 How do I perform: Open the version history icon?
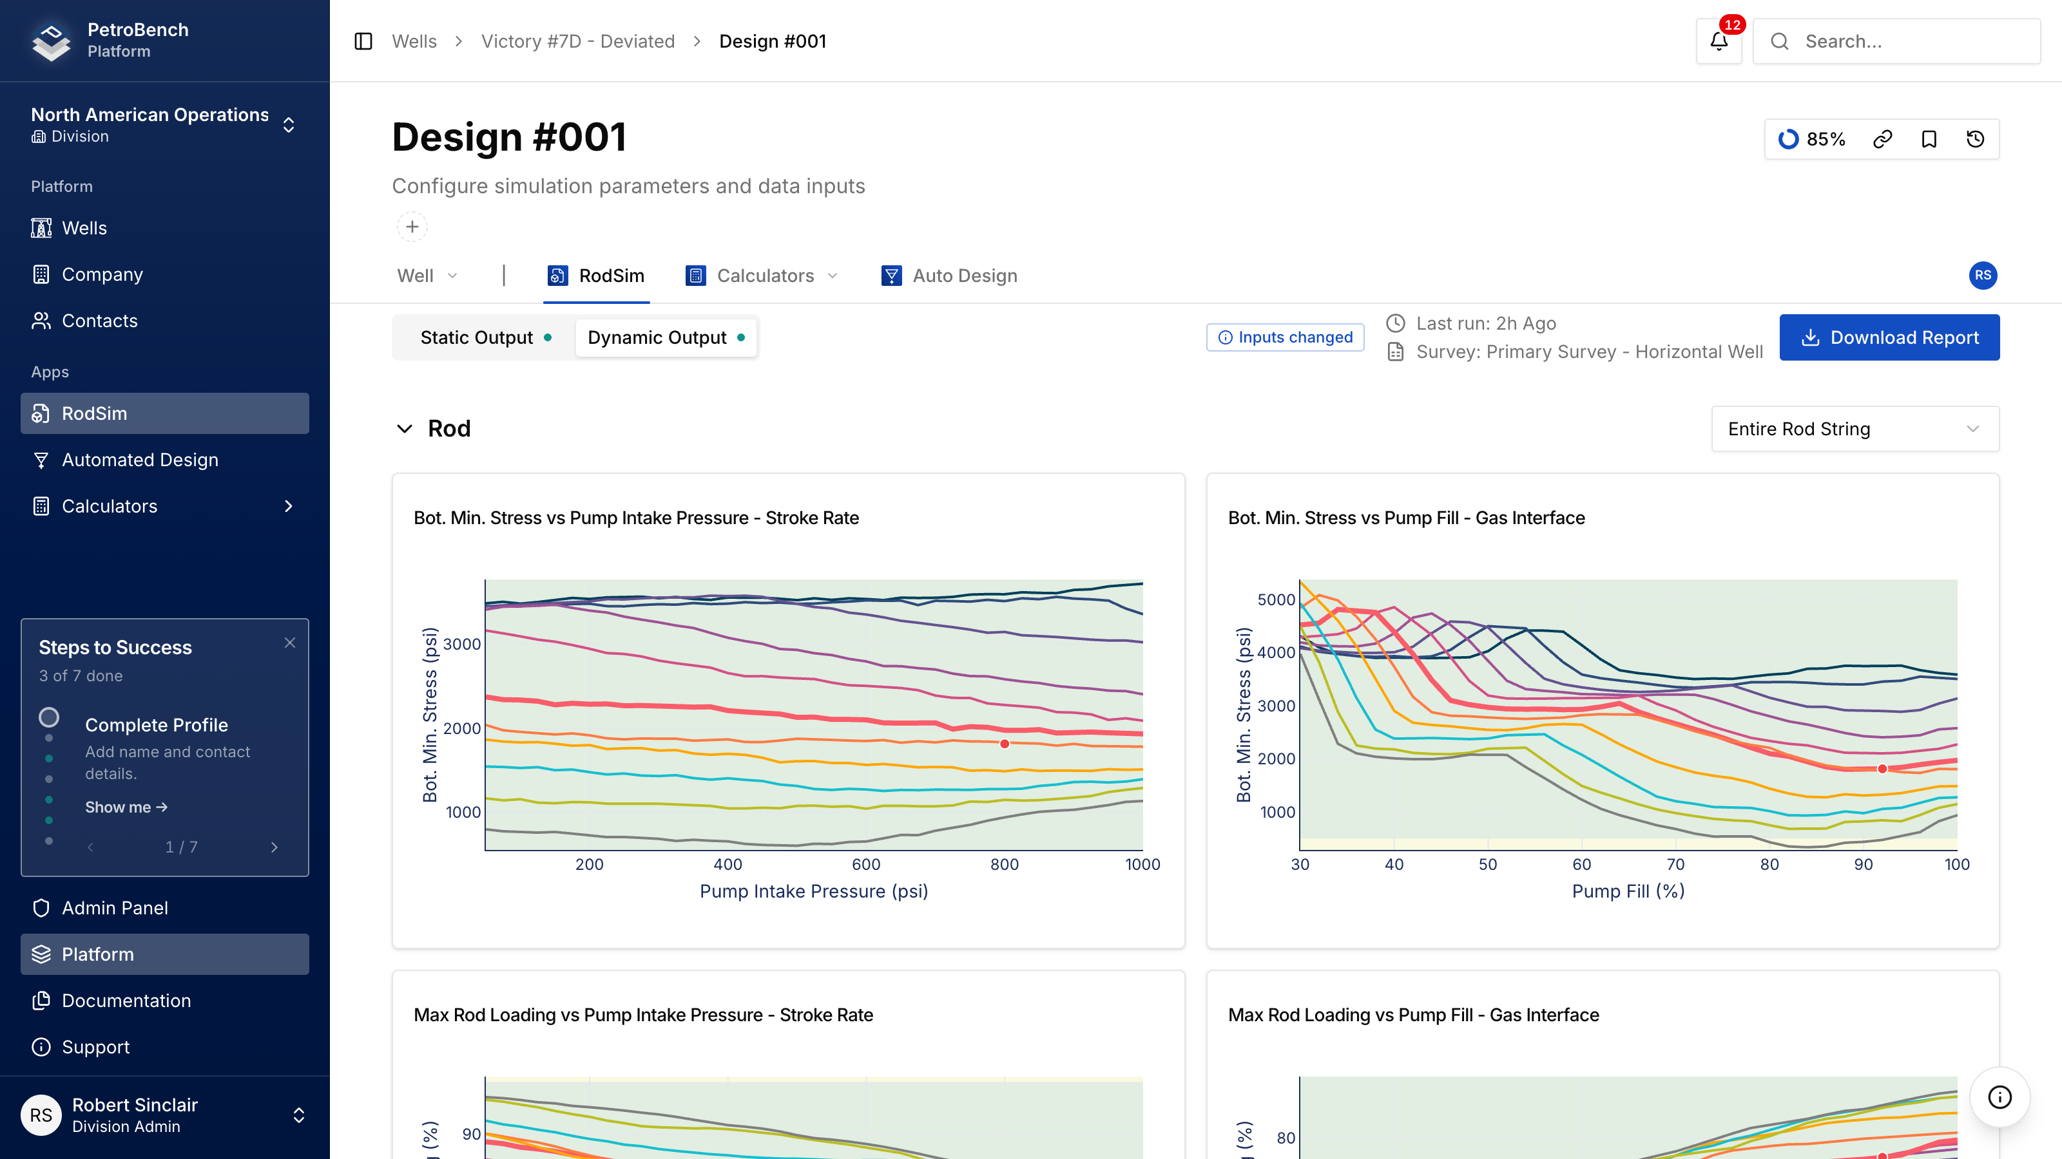[x=1976, y=139]
